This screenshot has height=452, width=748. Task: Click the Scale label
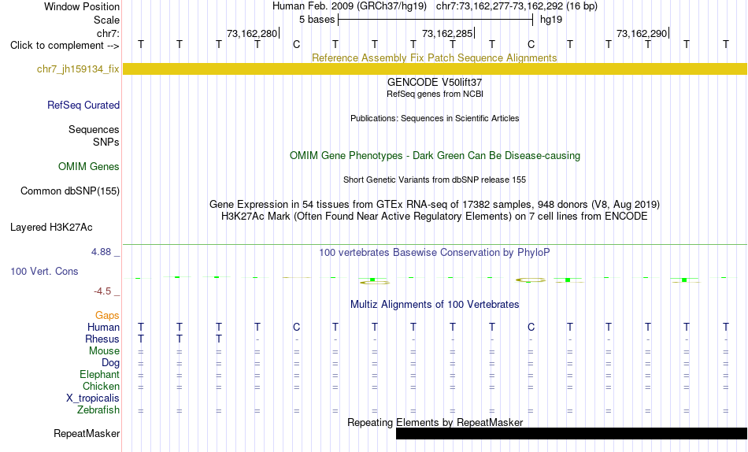(x=107, y=20)
